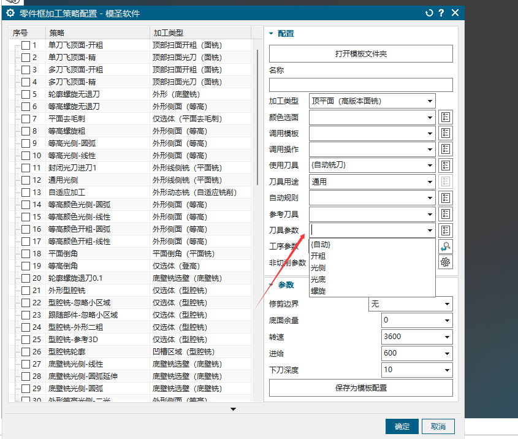Click 打开模板文件夹 button

coord(360,54)
